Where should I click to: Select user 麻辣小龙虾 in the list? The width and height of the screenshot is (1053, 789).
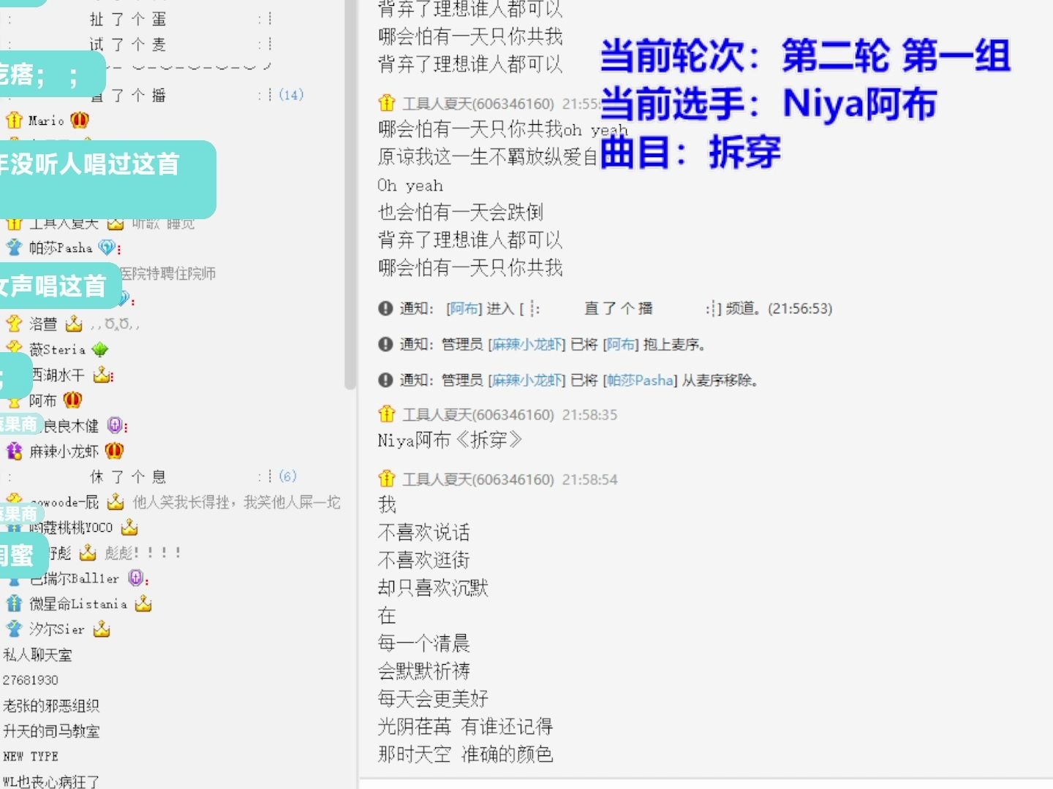[x=64, y=451]
